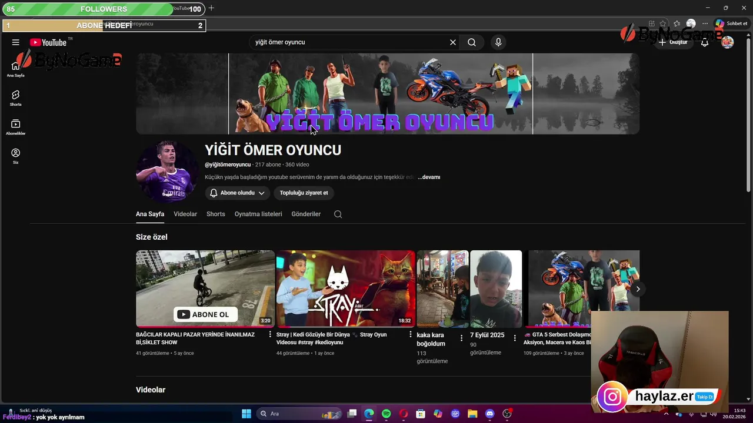This screenshot has height=423, width=753.
Task: Show next videos with the carousel arrow
Action: click(638, 289)
